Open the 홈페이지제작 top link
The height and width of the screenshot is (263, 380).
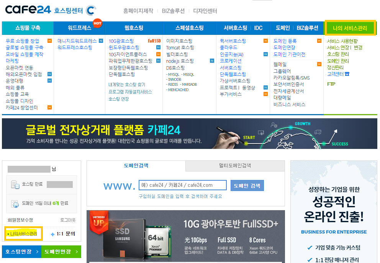pyautogui.click(x=138, y=11)
